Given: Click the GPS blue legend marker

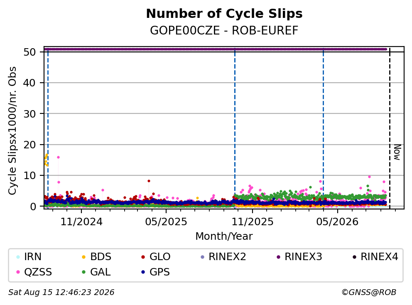Looking at the screenshot, I should [x=143, y=272].
